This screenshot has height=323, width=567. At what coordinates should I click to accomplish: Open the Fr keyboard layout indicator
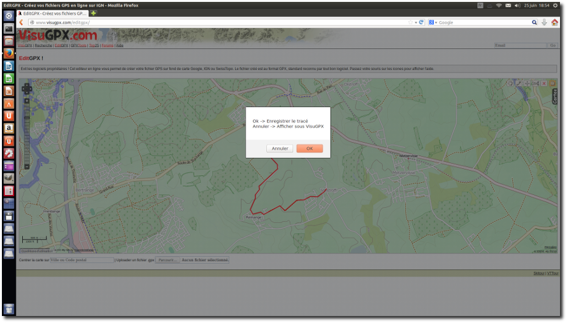click(x=480, y=6)
